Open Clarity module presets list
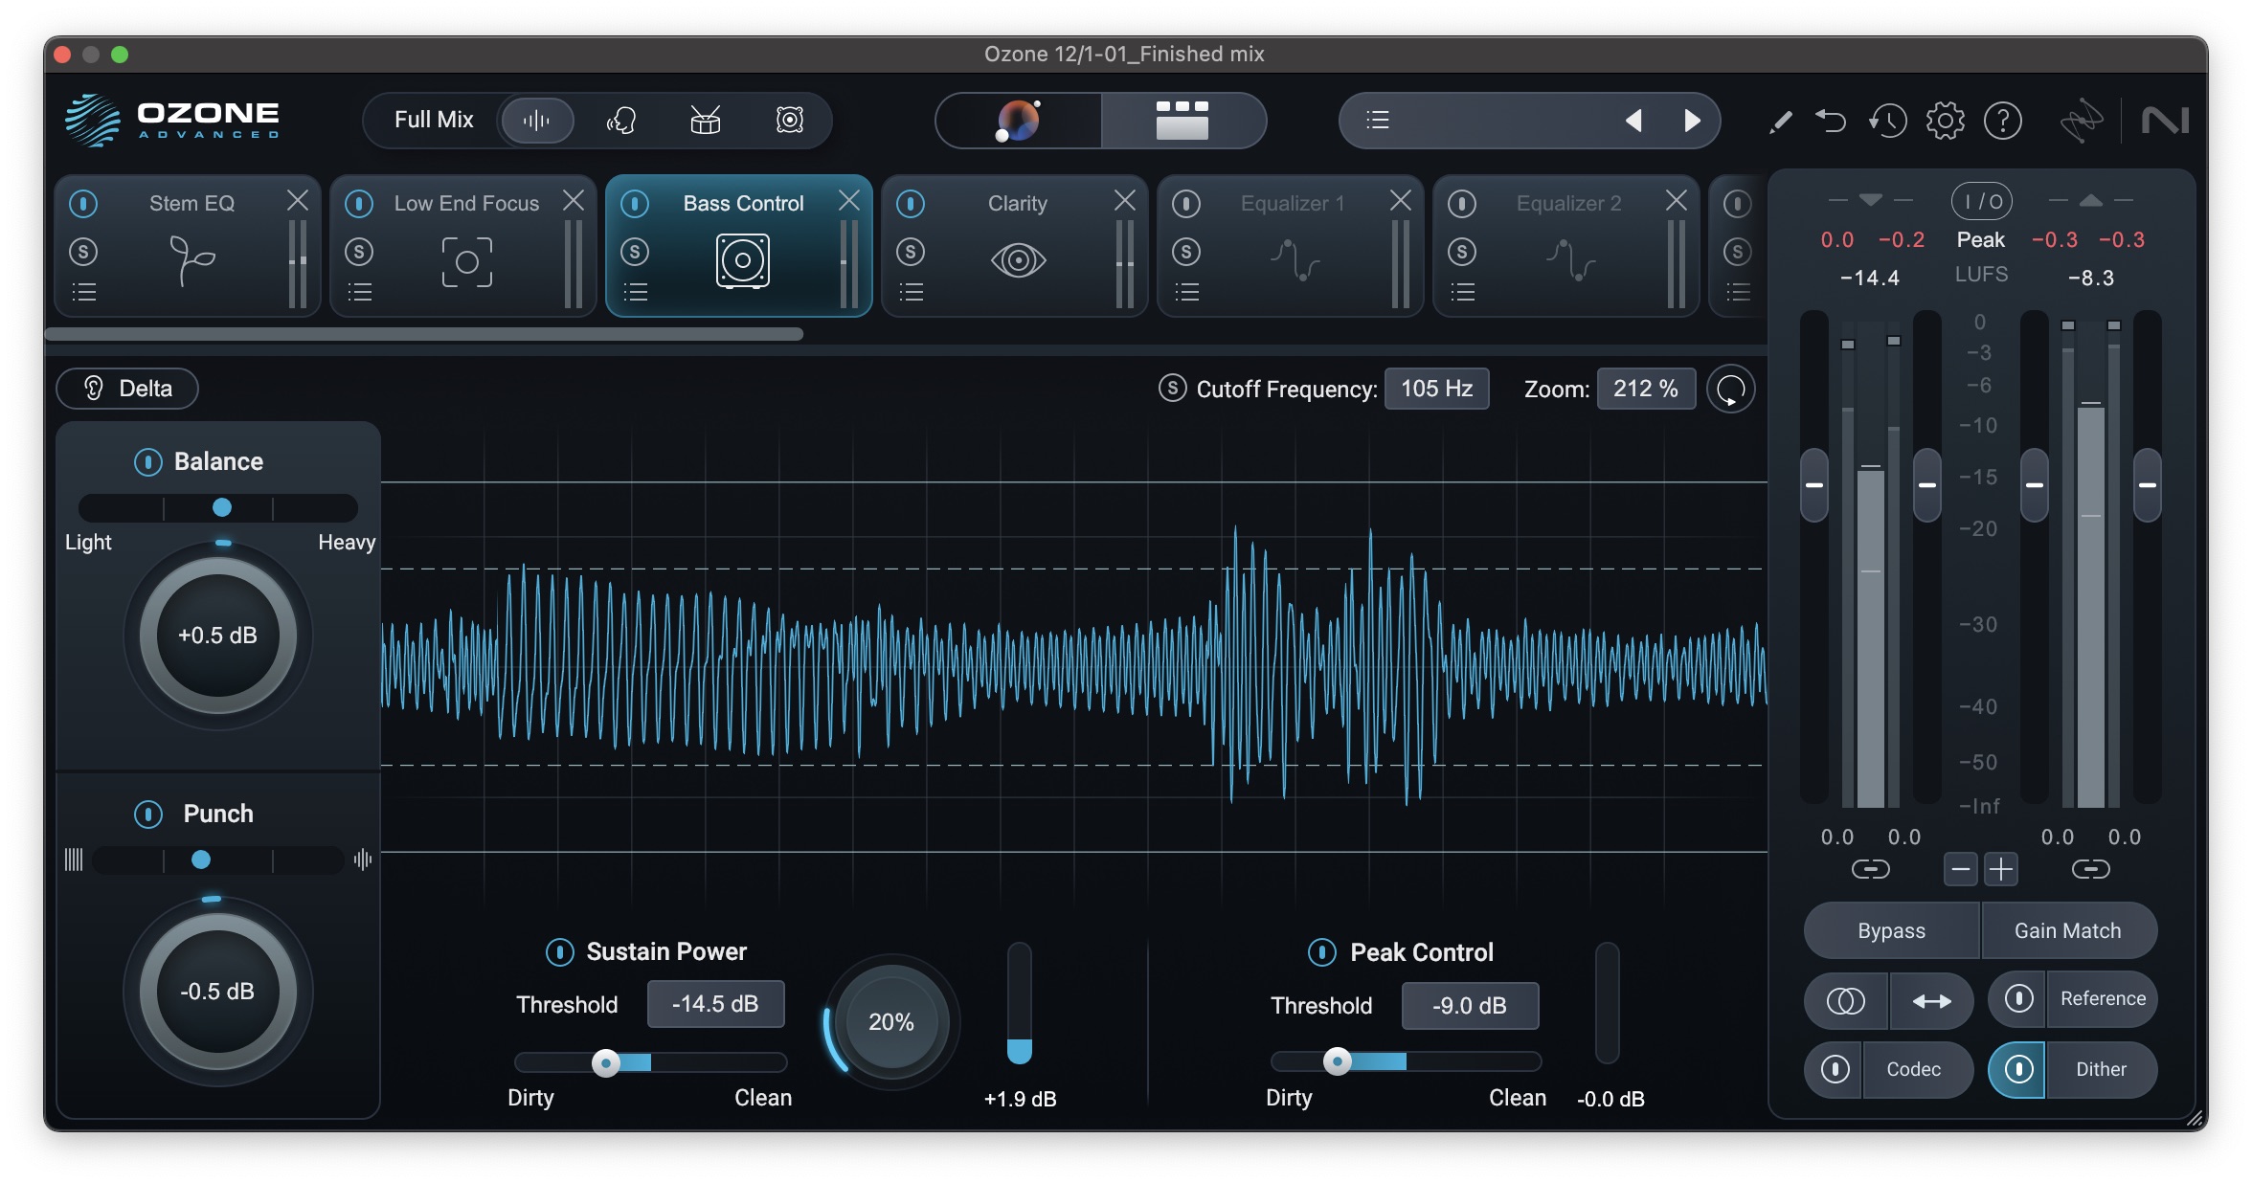Viewport: 2252px width, 1183px height. tap(912, 293)
